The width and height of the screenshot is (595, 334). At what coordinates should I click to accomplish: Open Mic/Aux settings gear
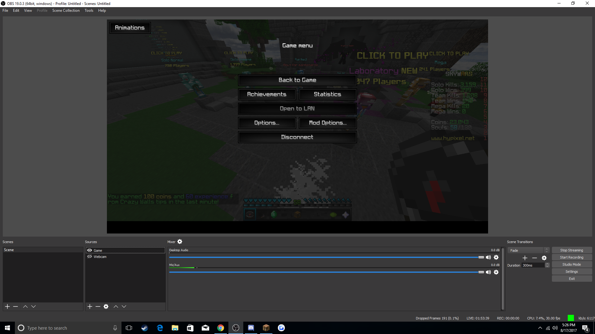click(x=496, y=272)
